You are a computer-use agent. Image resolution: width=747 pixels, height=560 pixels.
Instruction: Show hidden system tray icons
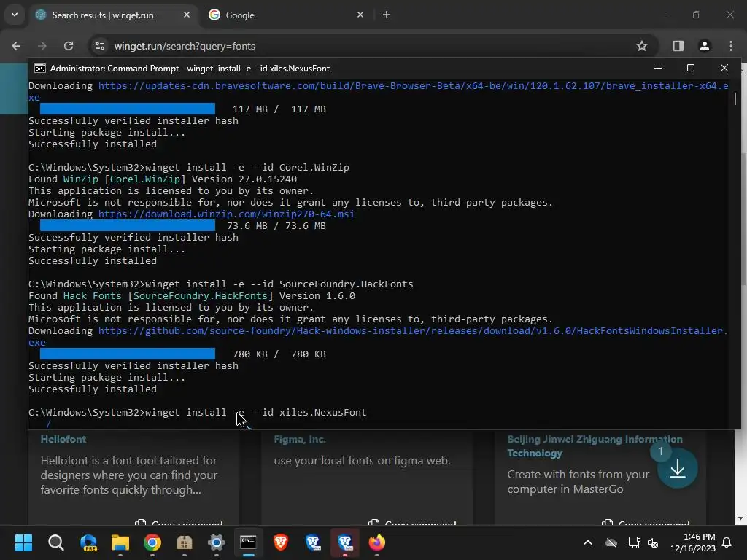tap(588, 542)
